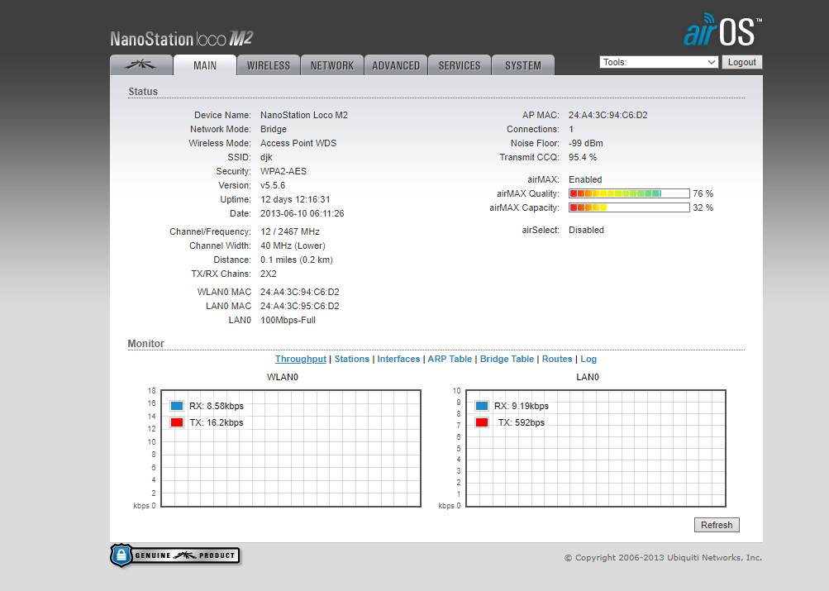The image size is (829, 591).
Task: Click the Refresh button
Action: pyautogui.click(x=717, y=525)
